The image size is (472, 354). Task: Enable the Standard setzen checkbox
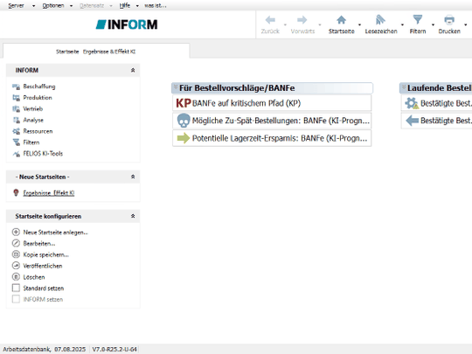pos(16,288)
